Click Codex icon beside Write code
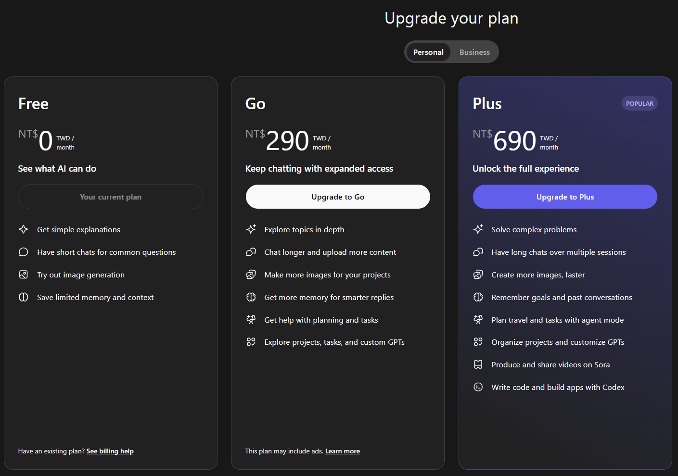This screenshot has width=678, height=476. click(478, 387)
